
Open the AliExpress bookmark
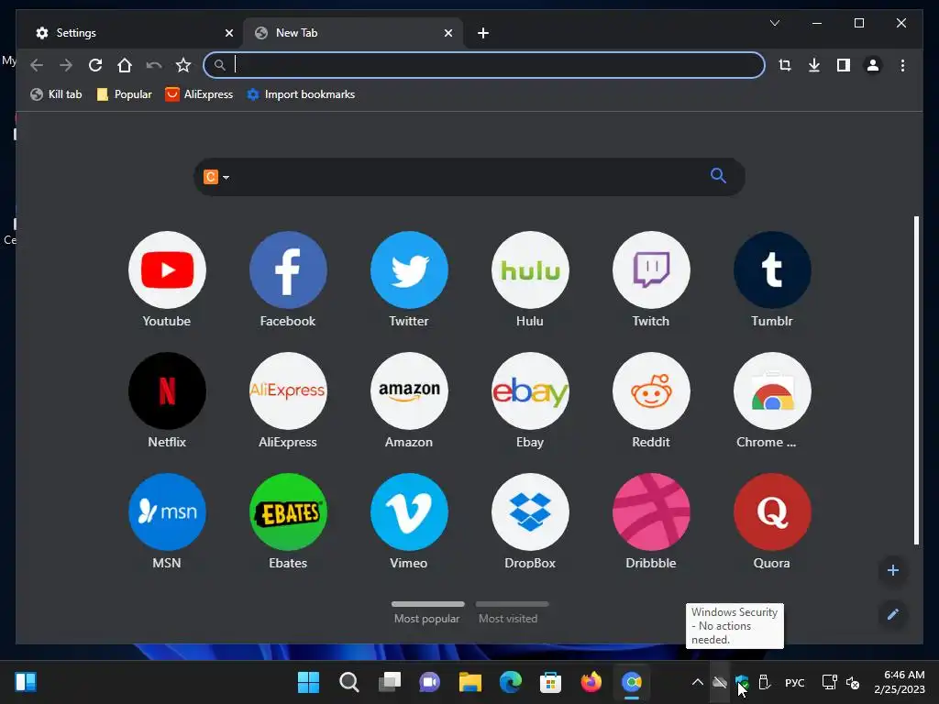coord(199,94)
